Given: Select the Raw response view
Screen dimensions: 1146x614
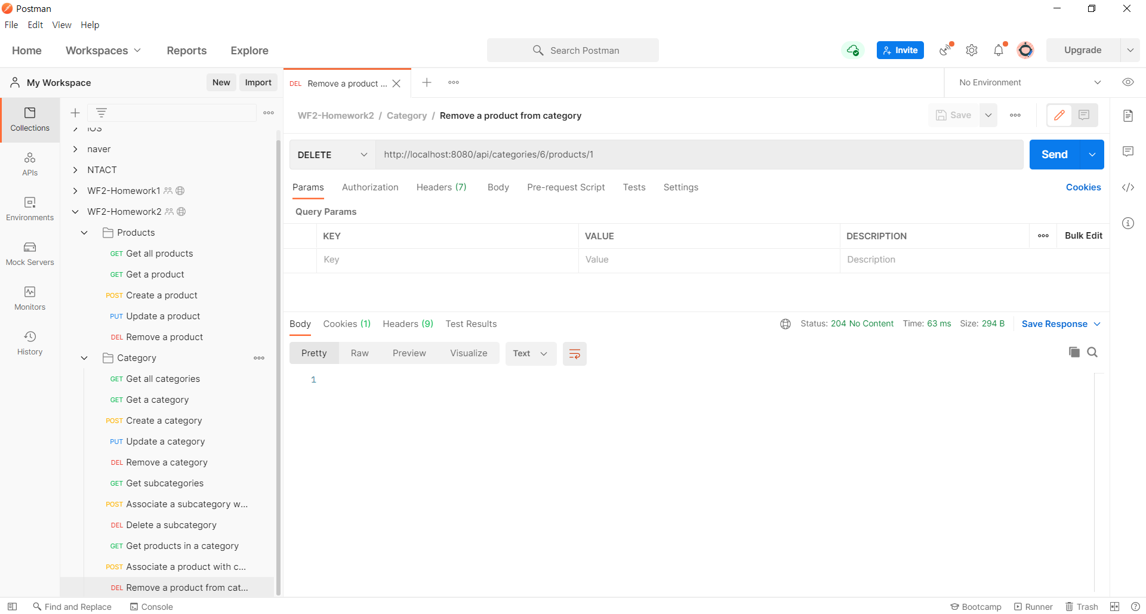Looking at the screenshot, I should pos(360,353).
